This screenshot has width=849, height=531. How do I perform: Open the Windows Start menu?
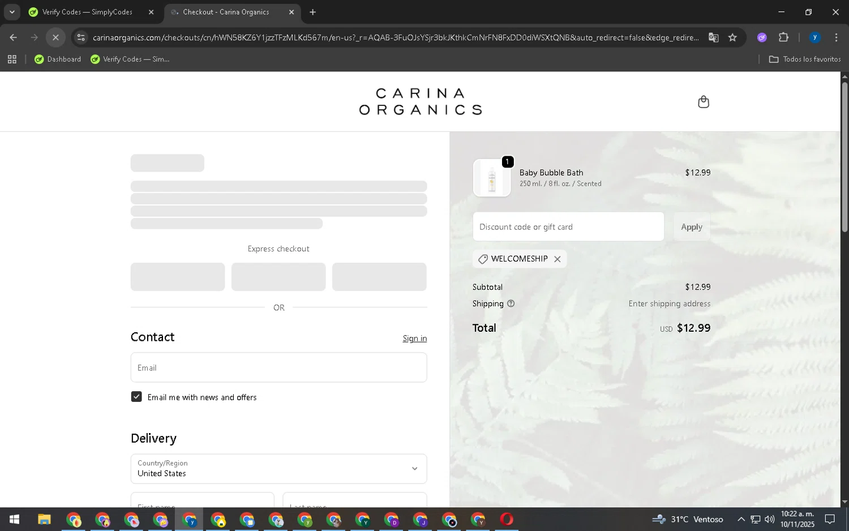[x=14, y=519]
